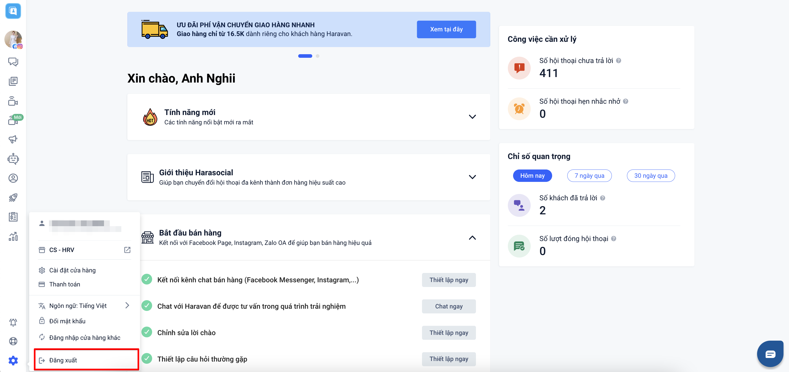789x372 pixels.
Task: Click the notification bell icon
Action: (13, 322)
